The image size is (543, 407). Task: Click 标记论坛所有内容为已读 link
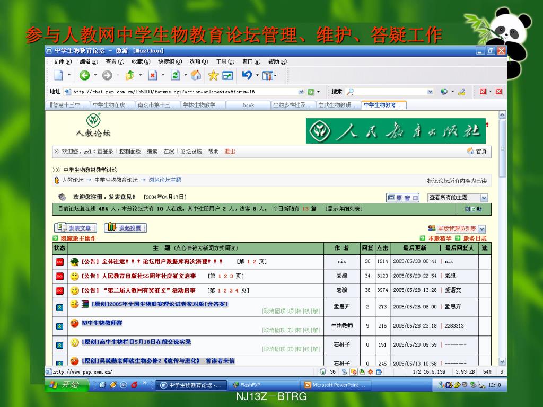click(x=457, y=181)
